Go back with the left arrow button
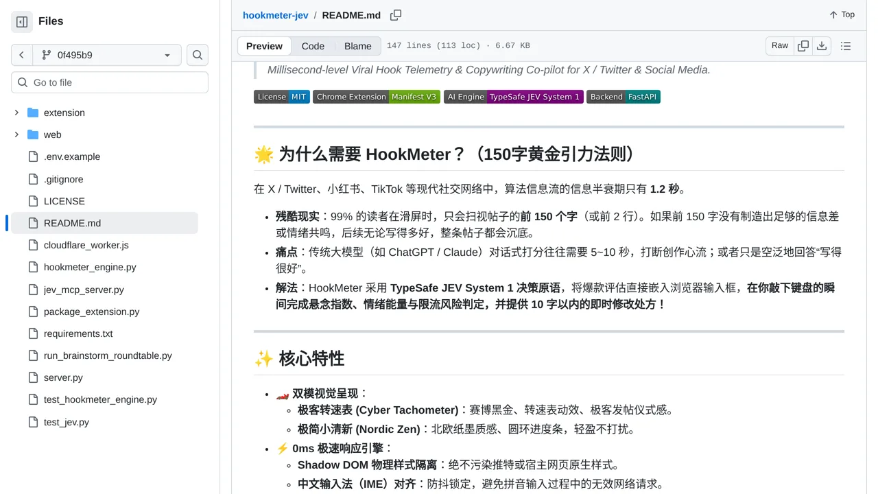Screen dimensions: 878x494 point(22,55)
